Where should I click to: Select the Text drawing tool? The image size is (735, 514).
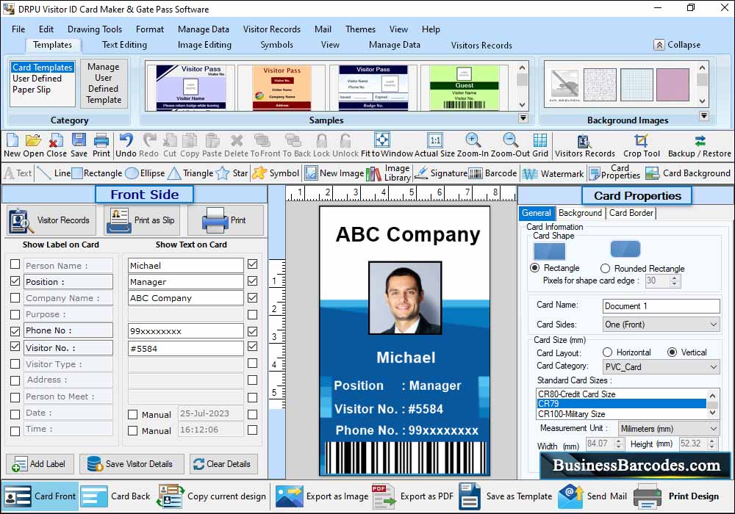coord(18,173)
